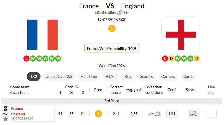
Task: Click the weather icon next to Miami Stadium
Action: pyautogui.click(x=120, y=13)
